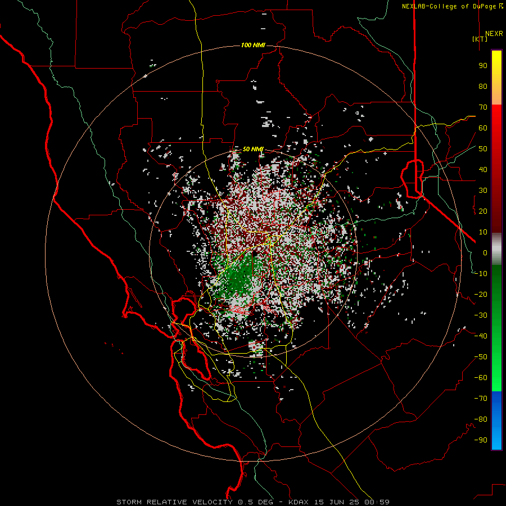Click the 60 value on the velocity scale
This screenshot has height=506, width=506.
click(483, 128)
